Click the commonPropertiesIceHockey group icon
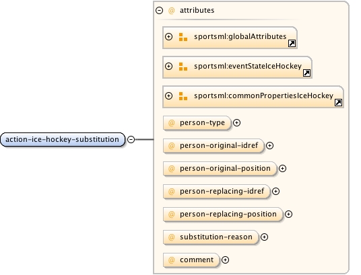The height and width of the screenshot is (275, 361). coord(183,96)
